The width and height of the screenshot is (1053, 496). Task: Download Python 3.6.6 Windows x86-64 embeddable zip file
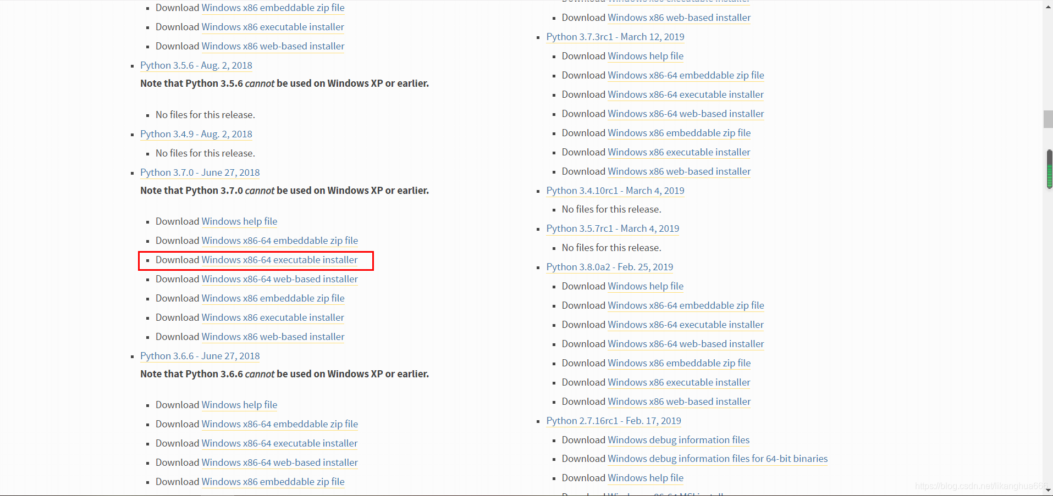(x=279, y=424)
